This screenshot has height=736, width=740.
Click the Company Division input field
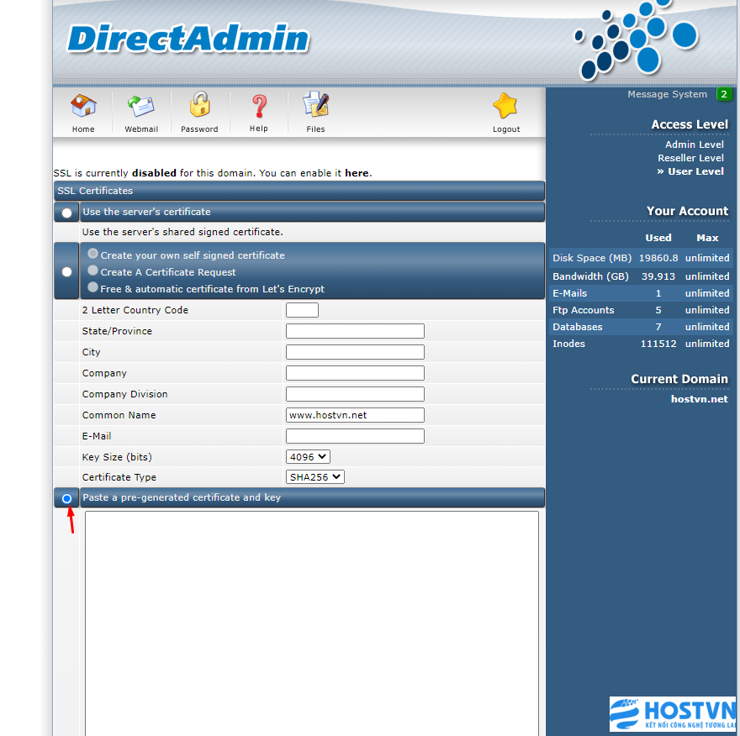tap(355, 394)
